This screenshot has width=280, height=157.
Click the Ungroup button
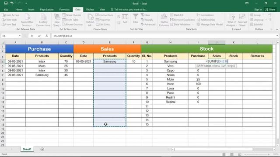[257, 20]
